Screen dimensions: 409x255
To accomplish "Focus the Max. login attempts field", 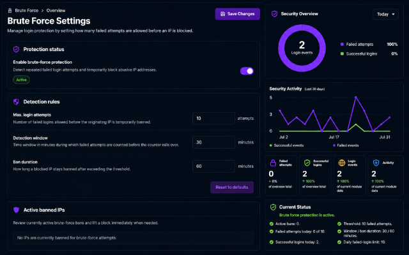I will tap(213, 119).
